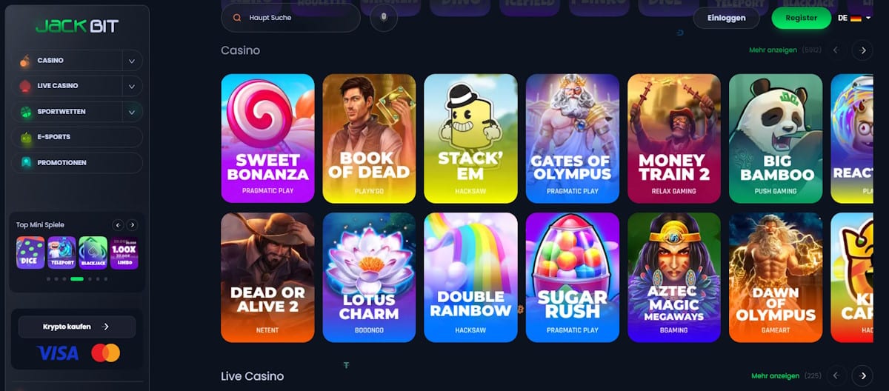This screenshot has height=391, width=889.
Task: Open the Sweet Bonanza game thumbnail
Action: click(267, 138)
